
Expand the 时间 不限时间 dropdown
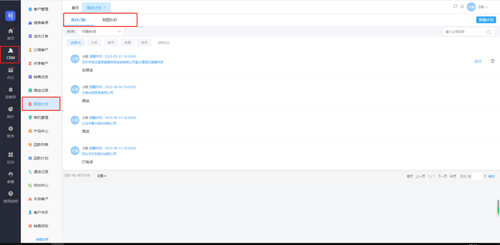[100, 31]
